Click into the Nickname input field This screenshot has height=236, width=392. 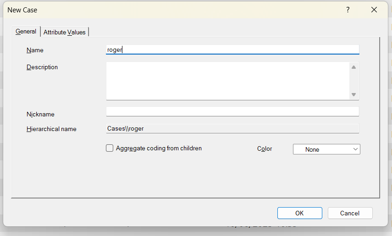(232, 111)
